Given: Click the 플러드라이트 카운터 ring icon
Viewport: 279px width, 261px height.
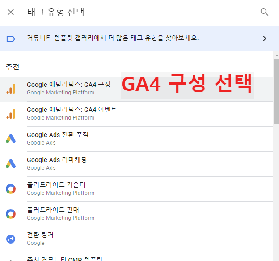Looking at the screenshot, I should (x=11, y=189).
